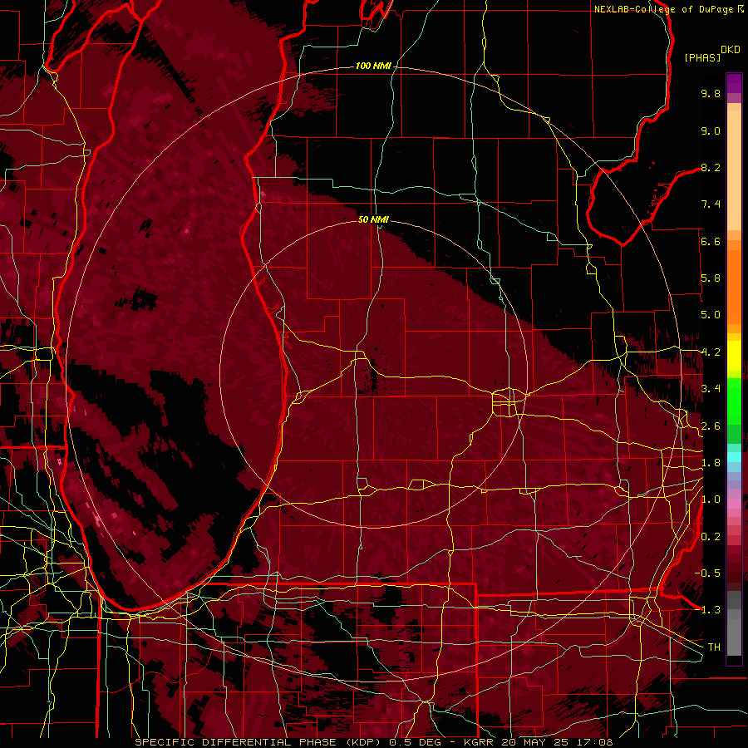Pick the bright green band on color bar
The height and width of the screenshot is (748, 748).
coord(734,401)
